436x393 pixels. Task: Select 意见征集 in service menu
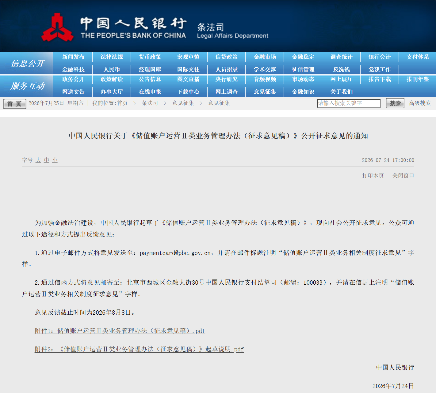(265, 92)
